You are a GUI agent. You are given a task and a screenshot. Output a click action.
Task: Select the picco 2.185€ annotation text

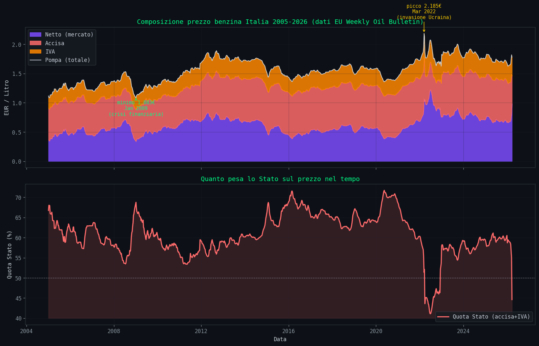pyautogui.click(x=424, y=5)
